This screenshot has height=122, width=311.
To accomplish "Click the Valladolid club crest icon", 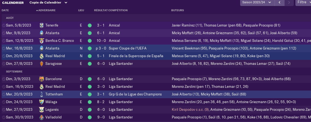I will pyautogui.click(x=42, y=117).
